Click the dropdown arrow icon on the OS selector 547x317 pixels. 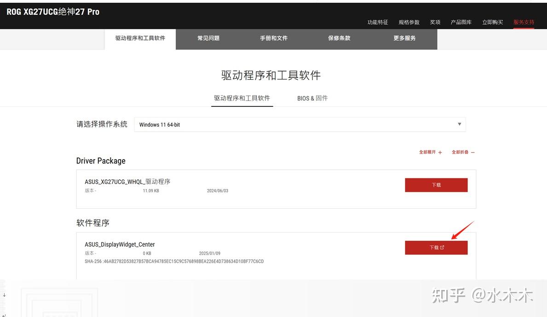[x=460, y=124]
